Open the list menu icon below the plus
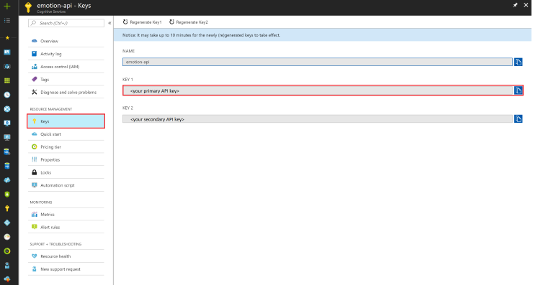The height and width of the screenshot is (285, 533). pos(7,21)
